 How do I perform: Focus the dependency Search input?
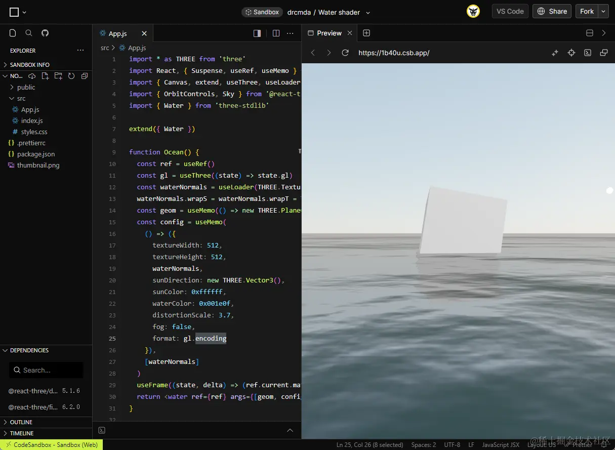[46, 370]
